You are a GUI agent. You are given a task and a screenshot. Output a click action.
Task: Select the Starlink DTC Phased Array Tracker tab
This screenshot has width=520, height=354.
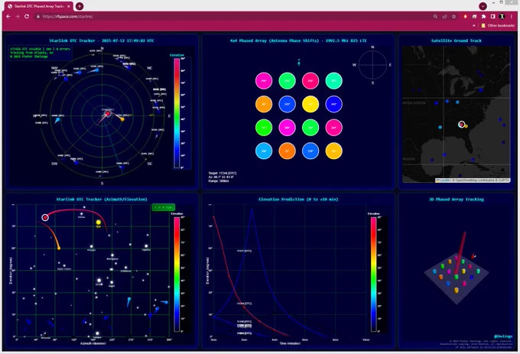click(38, 6)
